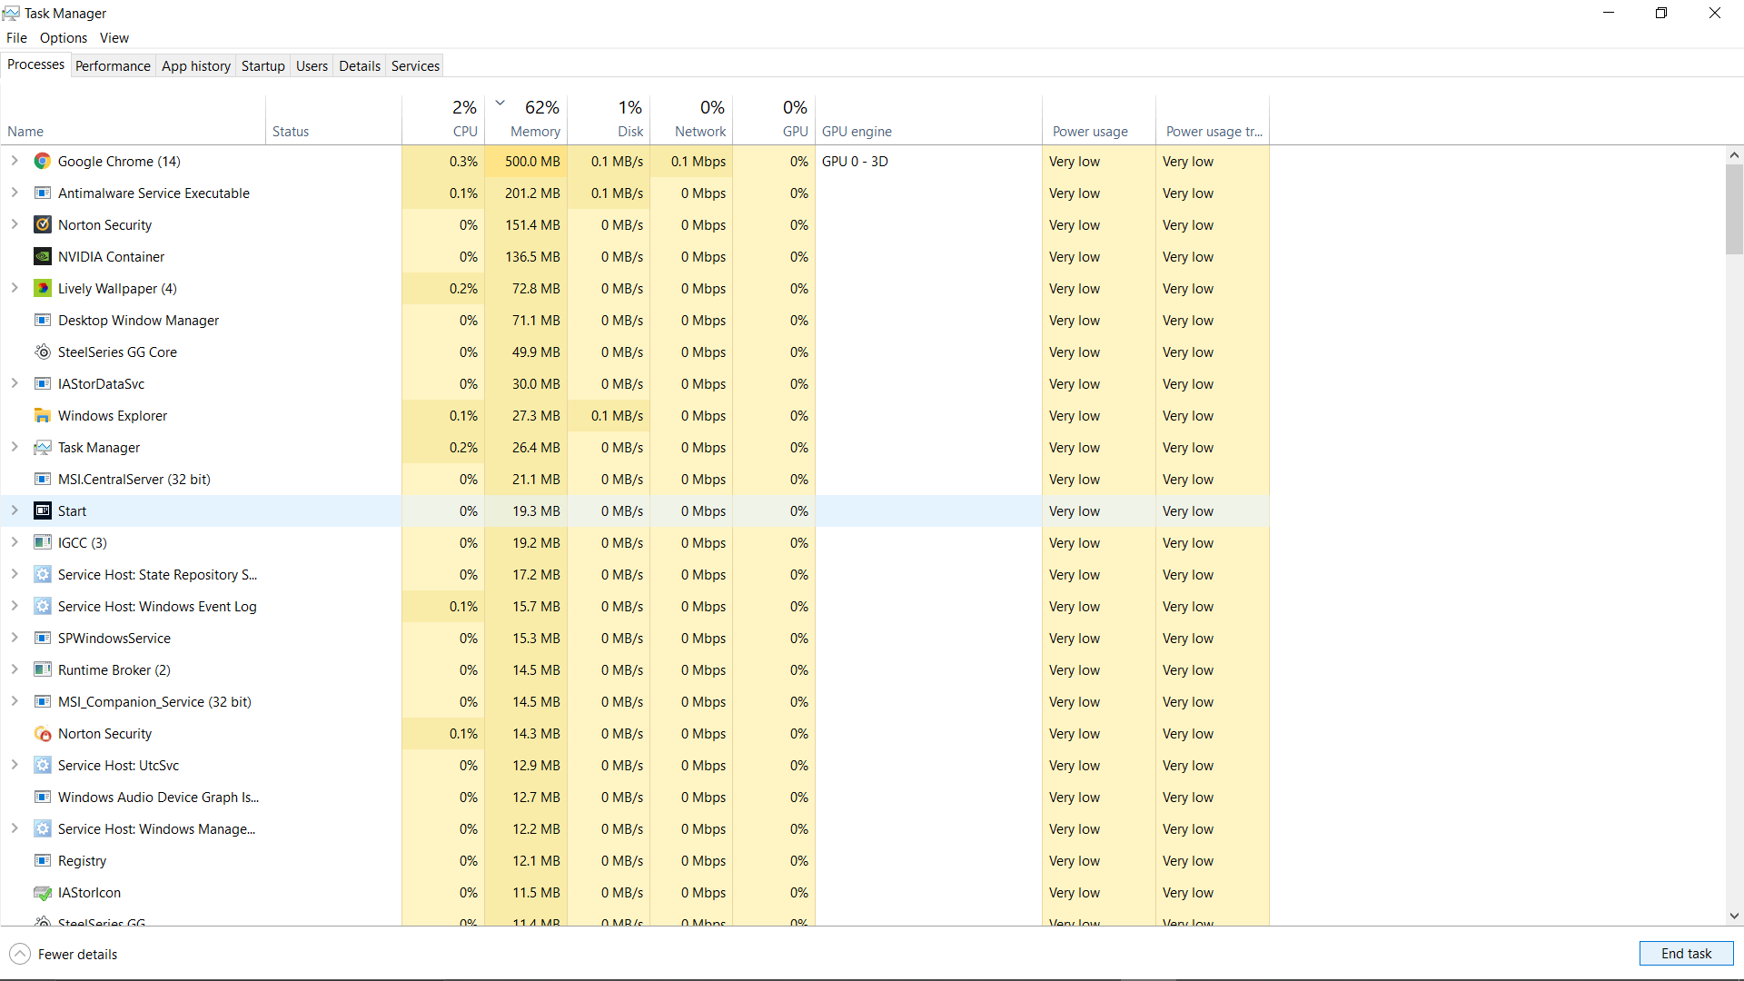1744x981 pixels.
Task: Expand the Google Chrome process group
Action: (x=15, y=162)
